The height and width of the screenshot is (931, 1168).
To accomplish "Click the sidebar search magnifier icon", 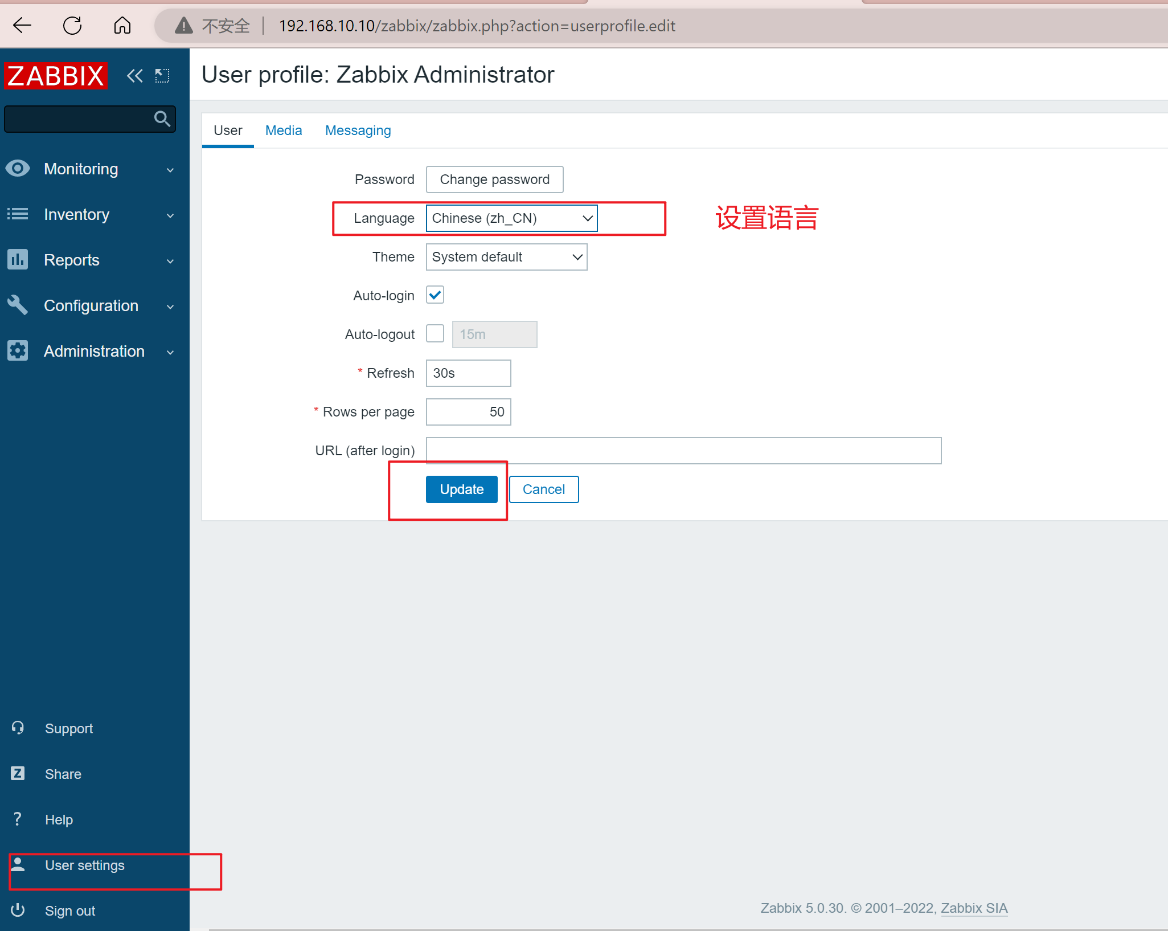I will point(162,119).
